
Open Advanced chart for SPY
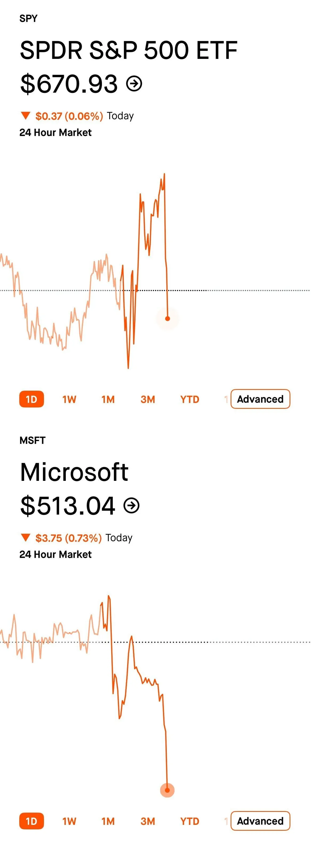tap(260, 399)
